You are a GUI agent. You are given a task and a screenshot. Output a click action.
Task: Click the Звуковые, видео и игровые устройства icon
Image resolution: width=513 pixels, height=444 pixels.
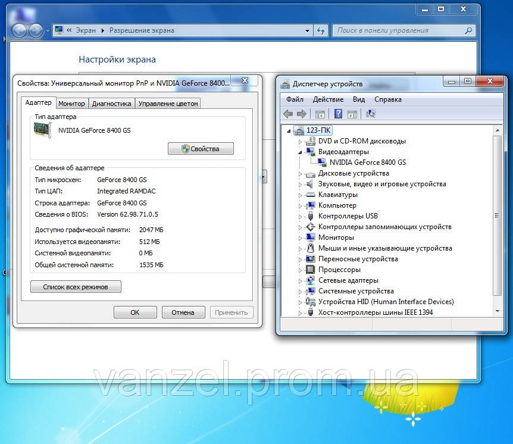(x=310, y=184)
